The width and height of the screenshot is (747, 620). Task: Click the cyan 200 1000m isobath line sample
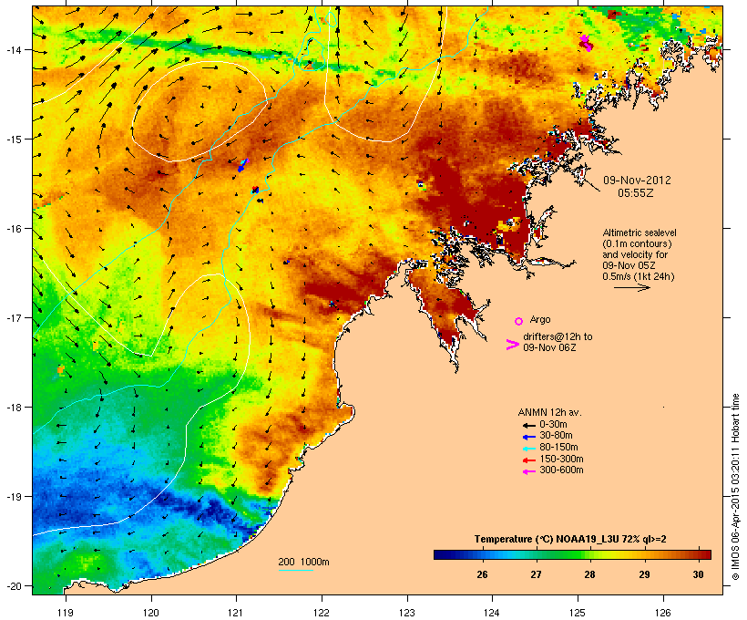click(x=295, y=570)
